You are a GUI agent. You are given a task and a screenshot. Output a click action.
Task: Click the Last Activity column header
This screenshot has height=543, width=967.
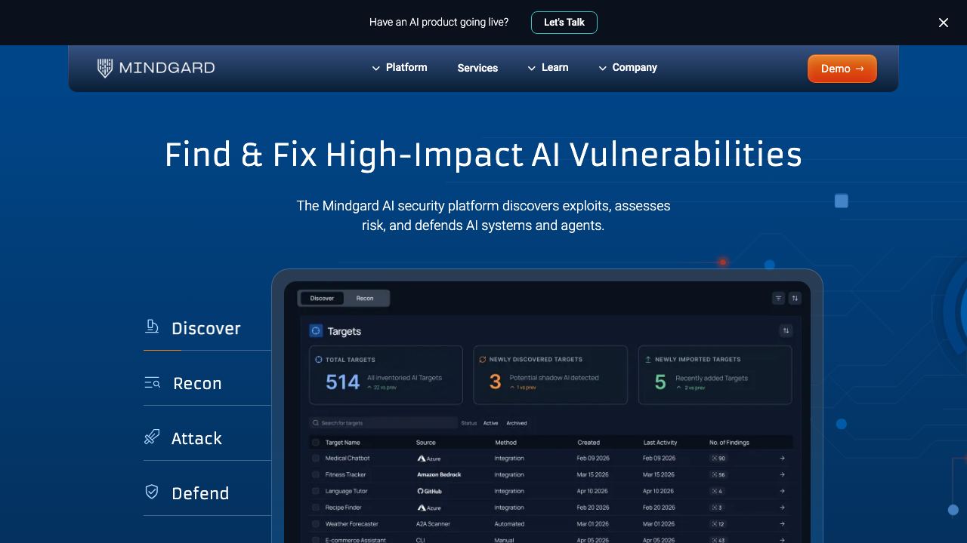(x=660, y=443)
